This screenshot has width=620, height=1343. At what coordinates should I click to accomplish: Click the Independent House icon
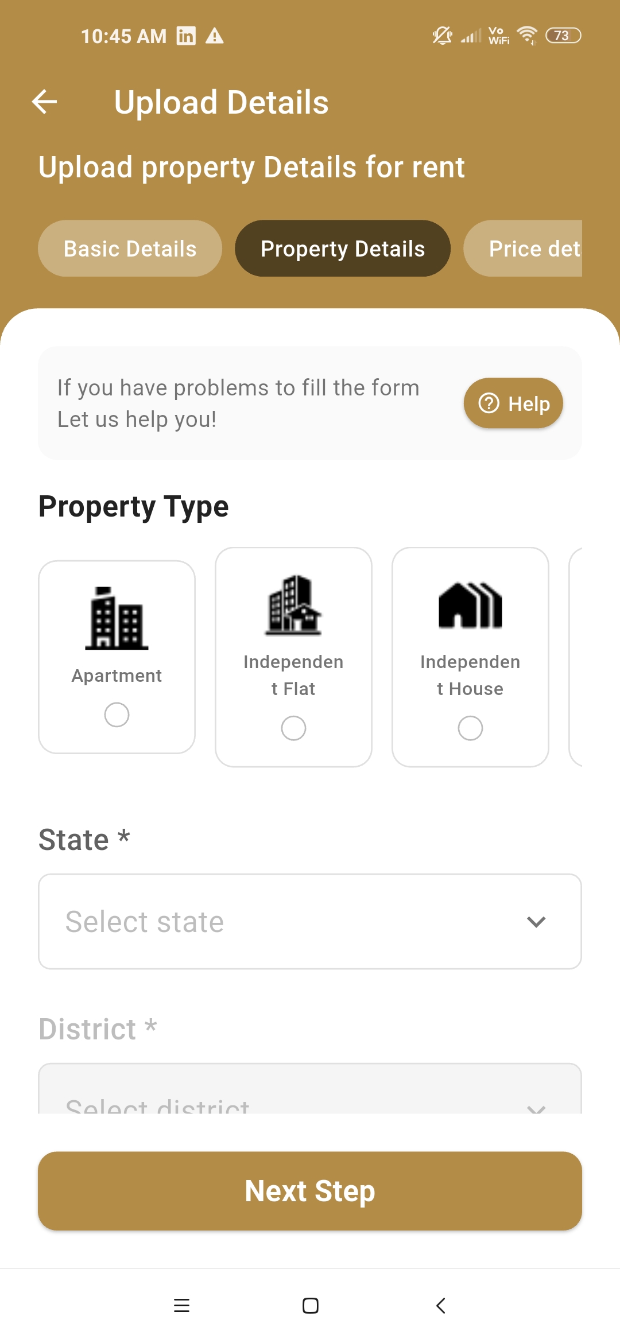[x=470, y=605]
